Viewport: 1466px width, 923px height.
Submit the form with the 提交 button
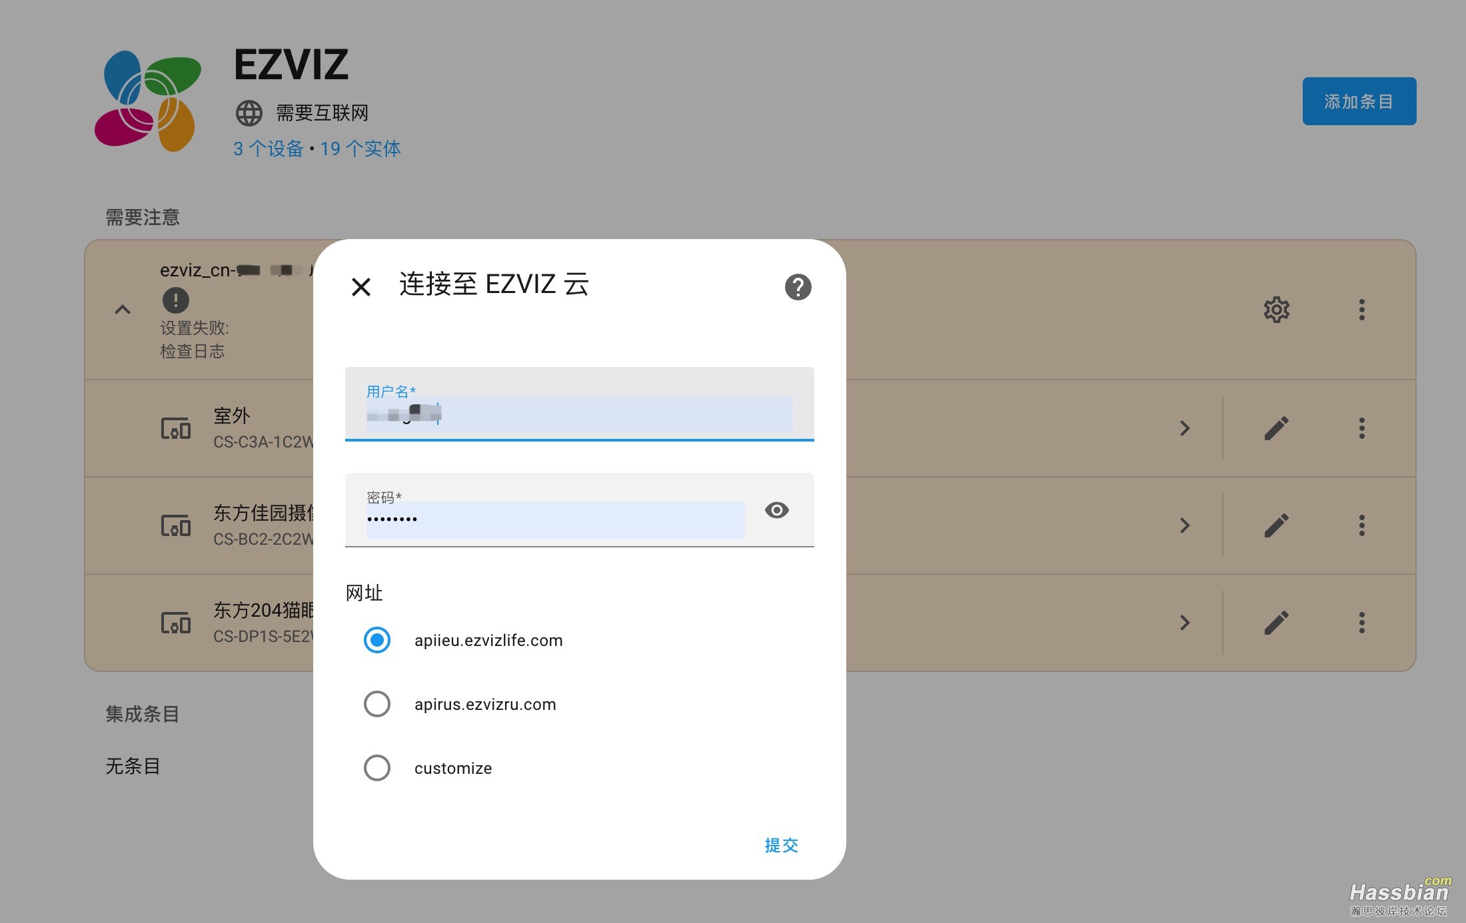pyautogui.click(x=781, y=845)
